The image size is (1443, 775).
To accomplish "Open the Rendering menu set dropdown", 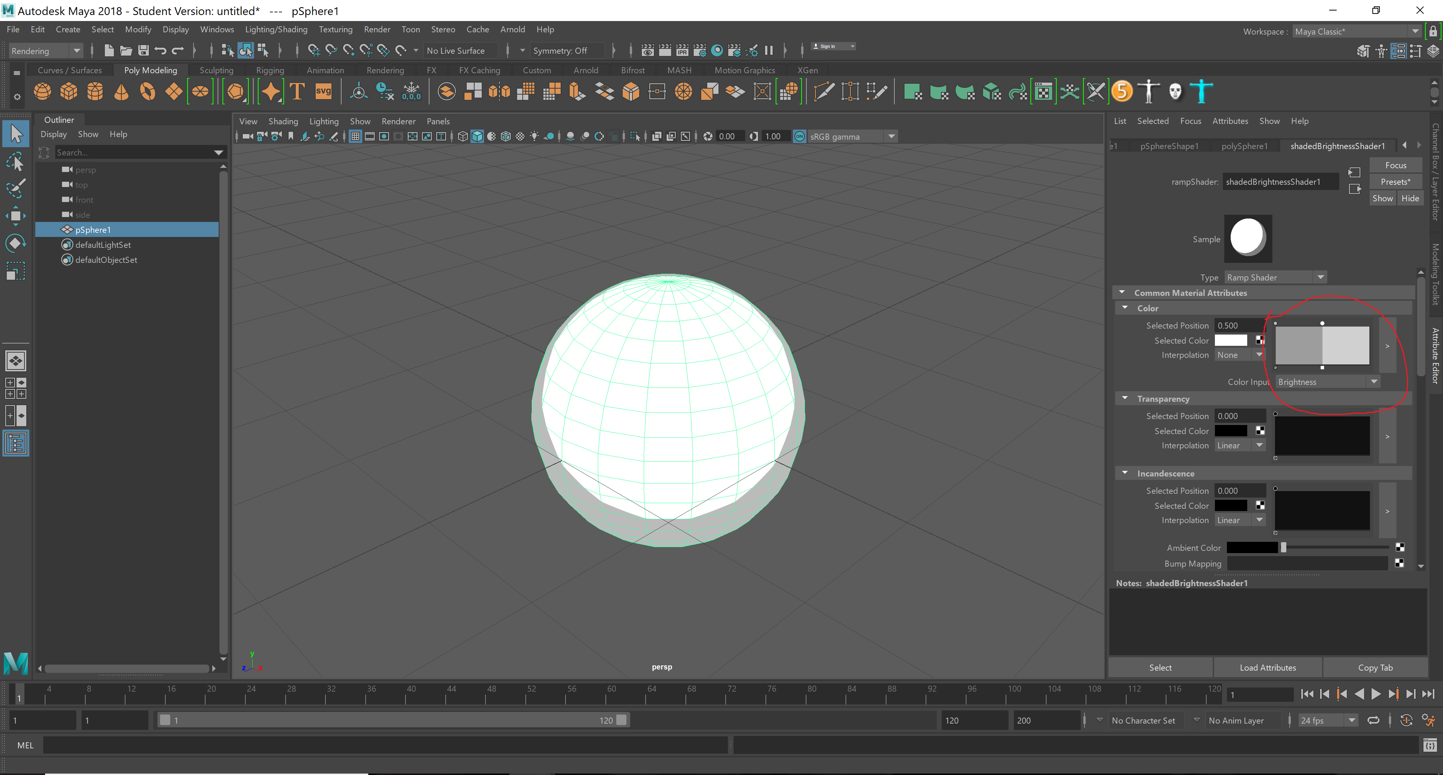I will [x=46, y=51].
